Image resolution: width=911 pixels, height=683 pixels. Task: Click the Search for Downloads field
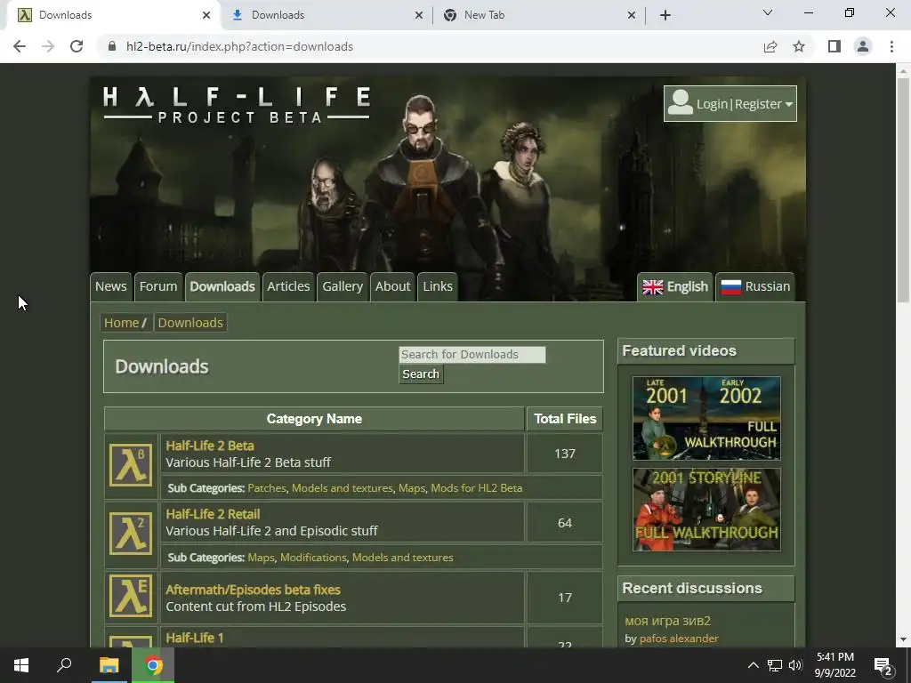click(472, 354)
